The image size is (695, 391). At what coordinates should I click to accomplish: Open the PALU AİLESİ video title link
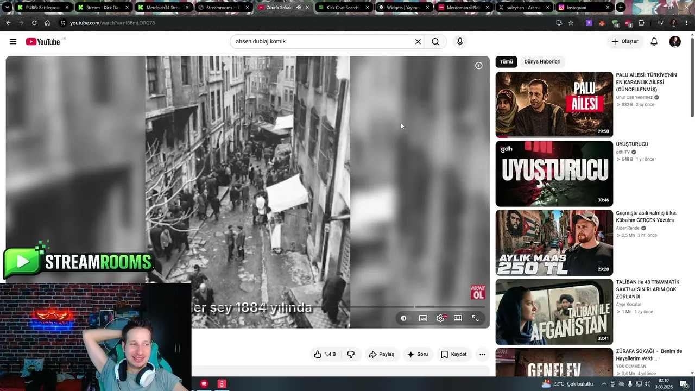(646, 82)
